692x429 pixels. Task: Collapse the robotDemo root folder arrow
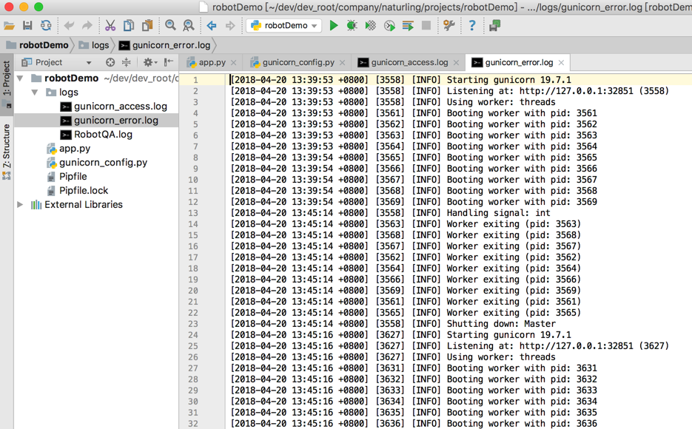point(20,78)
